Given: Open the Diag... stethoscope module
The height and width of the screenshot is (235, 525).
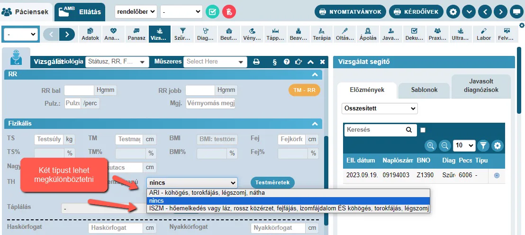Looking at the screenshot, I should 206,34.
